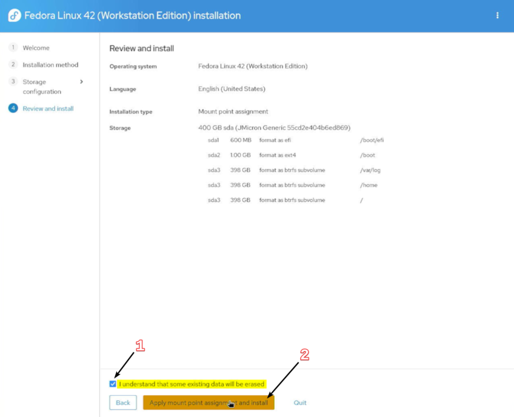Select the Storage configuration step
The image size is (514, 417).
coord(42,87)
